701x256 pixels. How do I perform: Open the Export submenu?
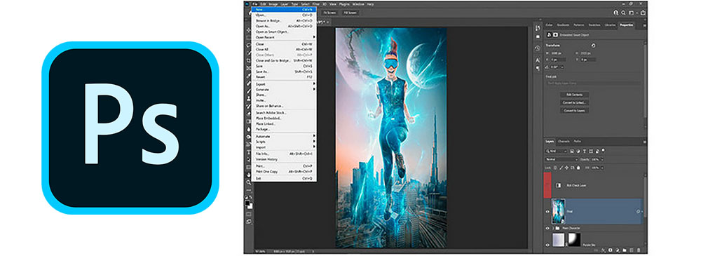tap(285, 84)
